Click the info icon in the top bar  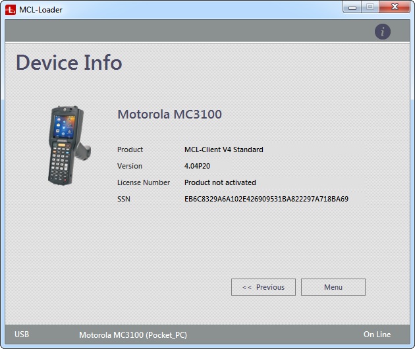coord(383,31)
